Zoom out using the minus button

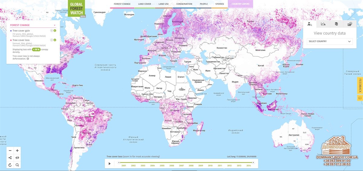coord(10,150)
